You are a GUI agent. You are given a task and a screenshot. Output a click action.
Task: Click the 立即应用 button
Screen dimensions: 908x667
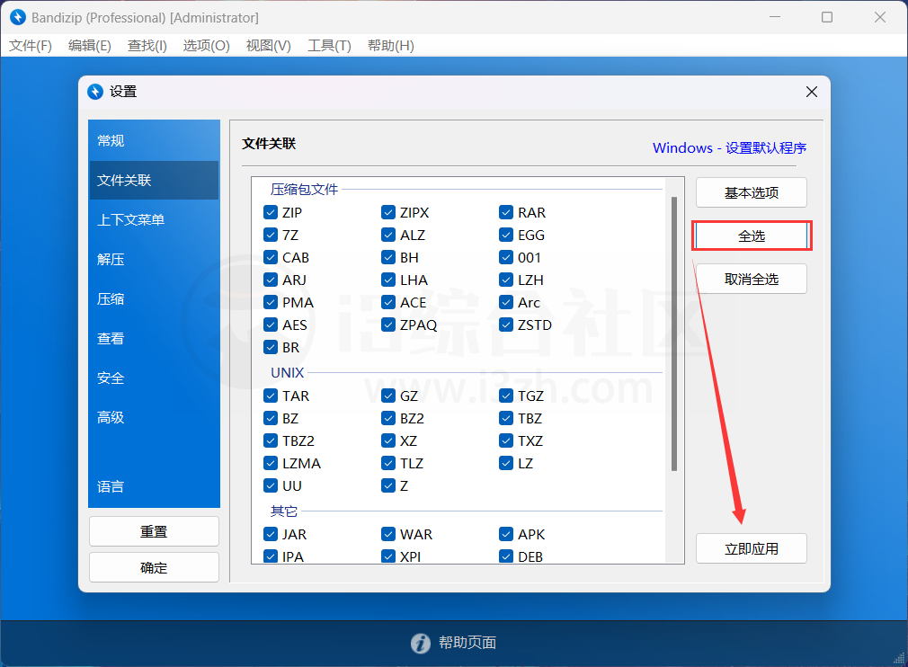(751, 548)
